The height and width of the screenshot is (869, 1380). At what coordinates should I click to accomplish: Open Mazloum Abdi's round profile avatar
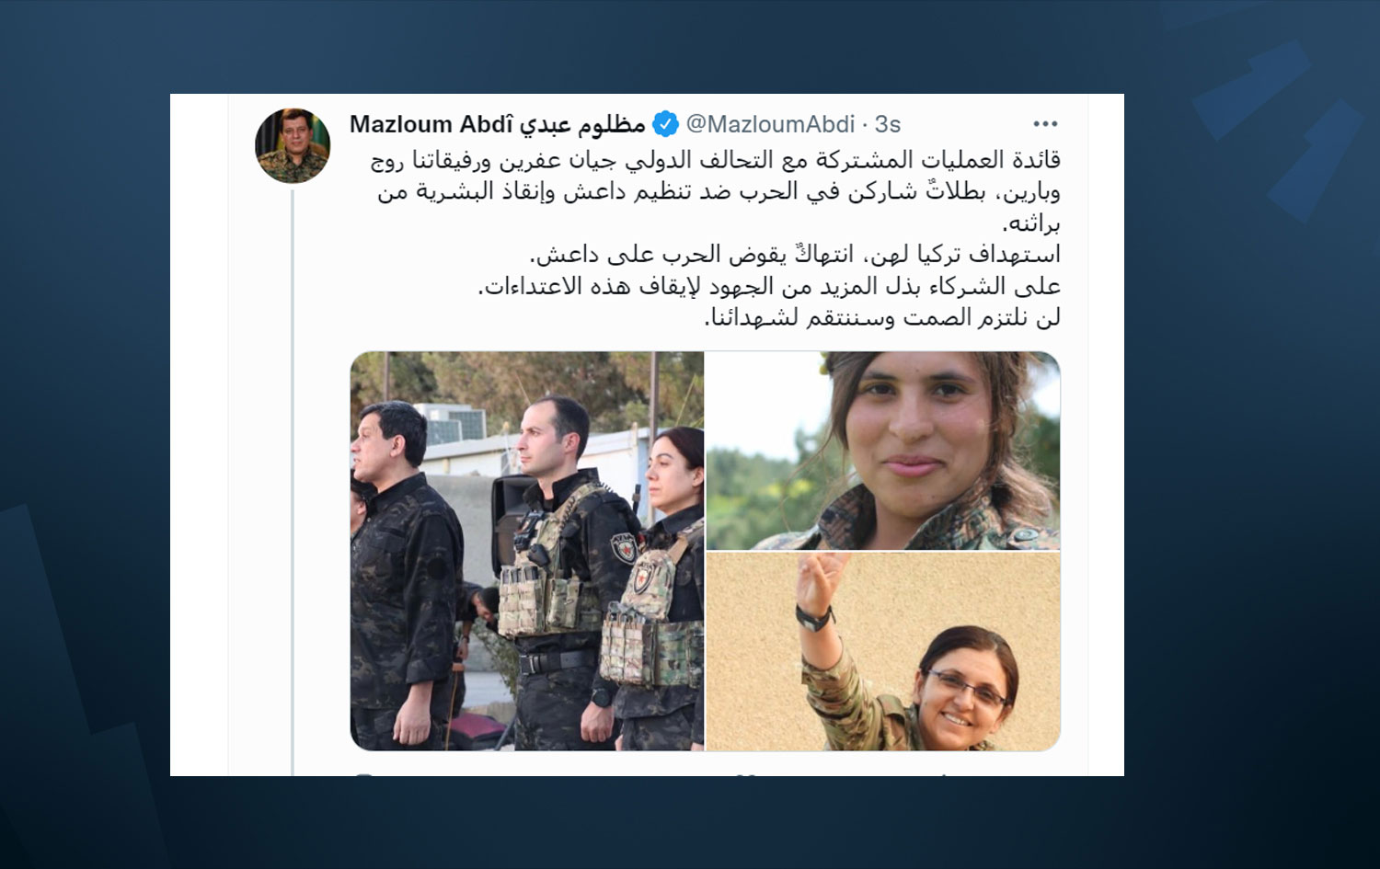tap(293, 146)
